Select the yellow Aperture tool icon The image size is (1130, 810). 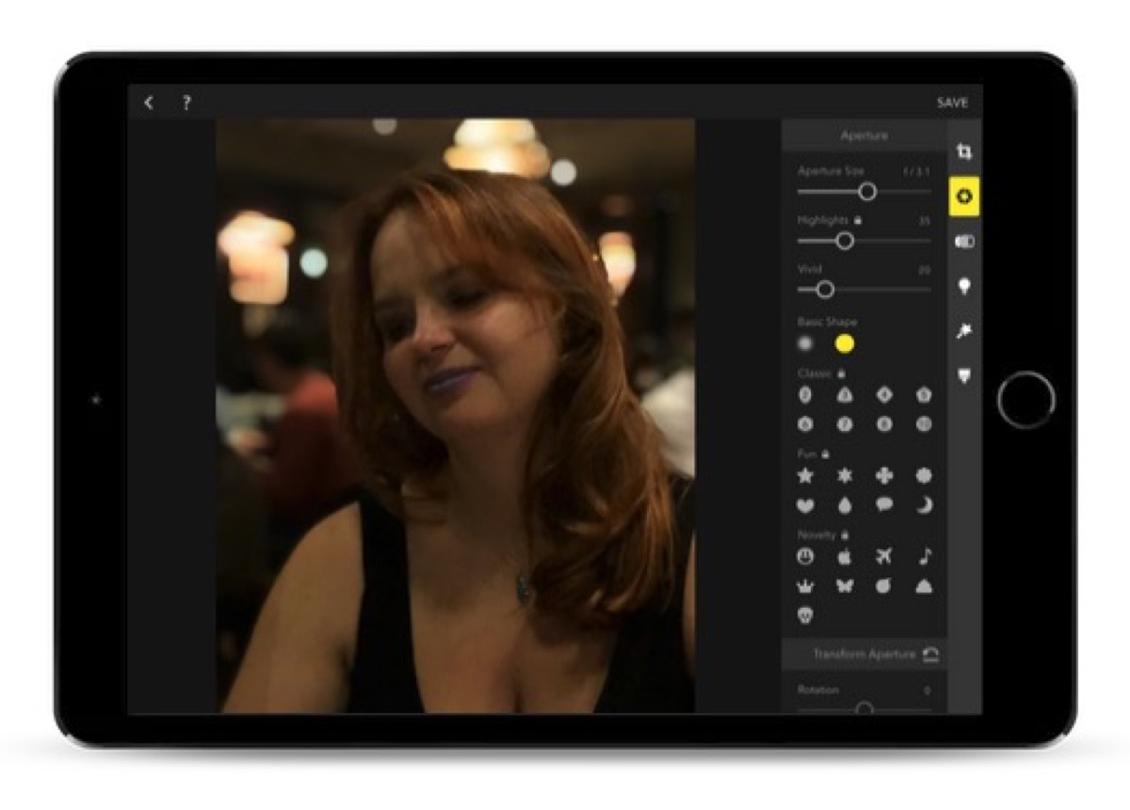pyautogui.click(x=964, y=197)
